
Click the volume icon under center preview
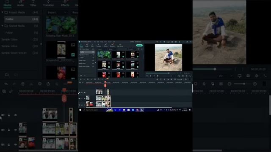(x=187, y=76)
